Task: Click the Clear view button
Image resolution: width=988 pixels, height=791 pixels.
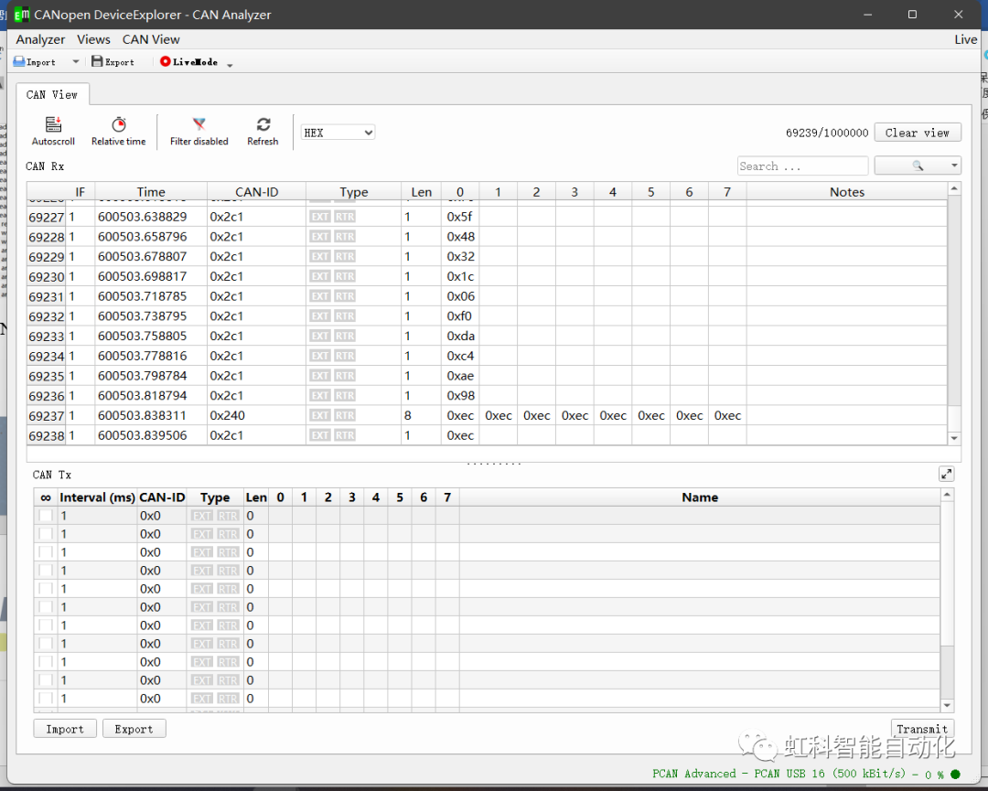Action: (x=918, y=133)
